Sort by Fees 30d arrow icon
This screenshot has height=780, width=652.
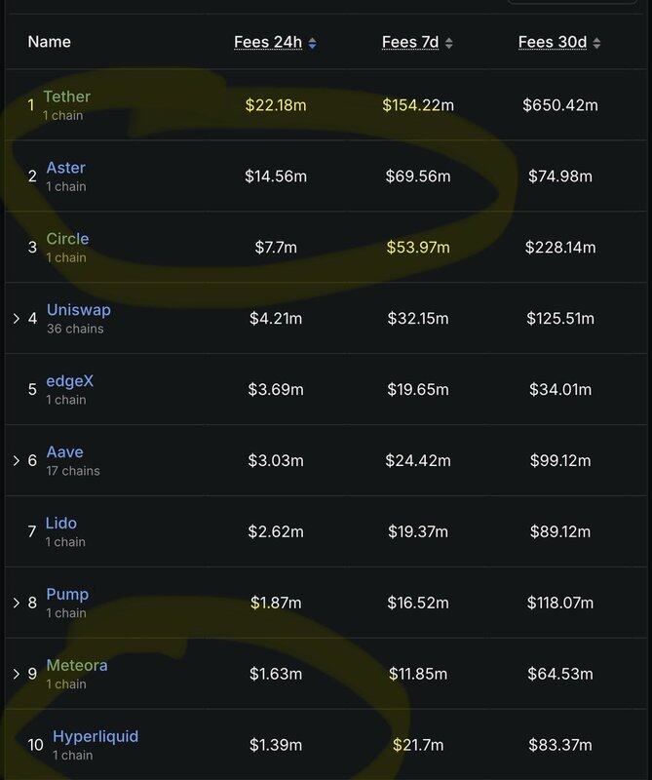tap(596, 43)
